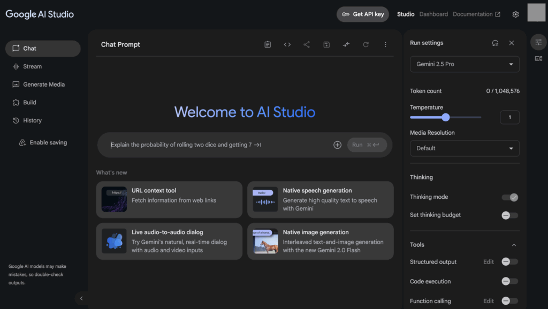Click Edit next to Function calling

488,301
